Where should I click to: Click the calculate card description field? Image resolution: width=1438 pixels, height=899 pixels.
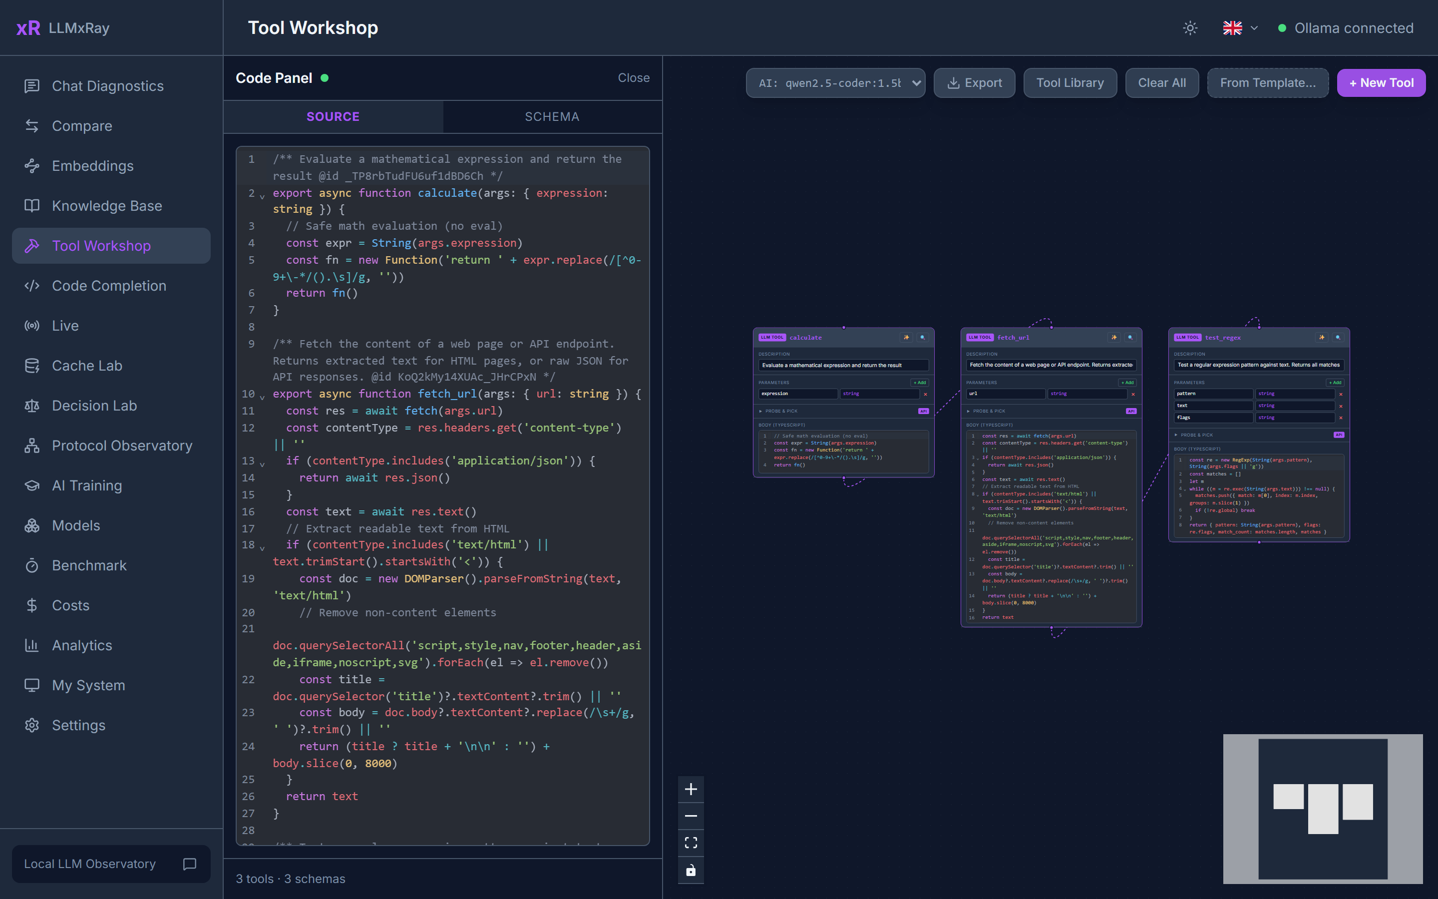843,365
